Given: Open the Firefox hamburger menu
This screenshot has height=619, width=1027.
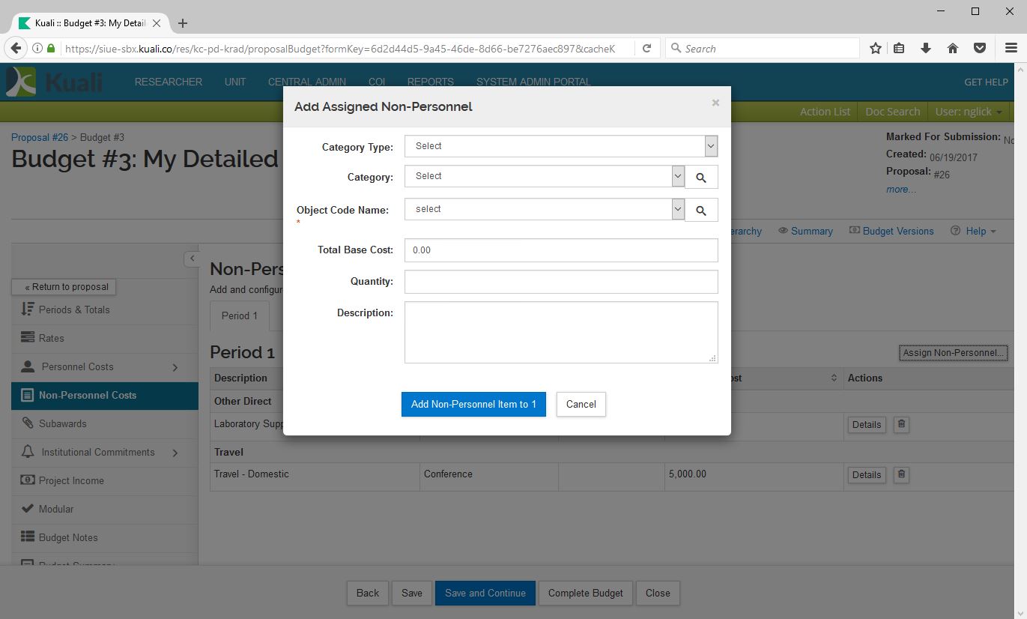Looking at the screenshot, I should click(1011, 48).
